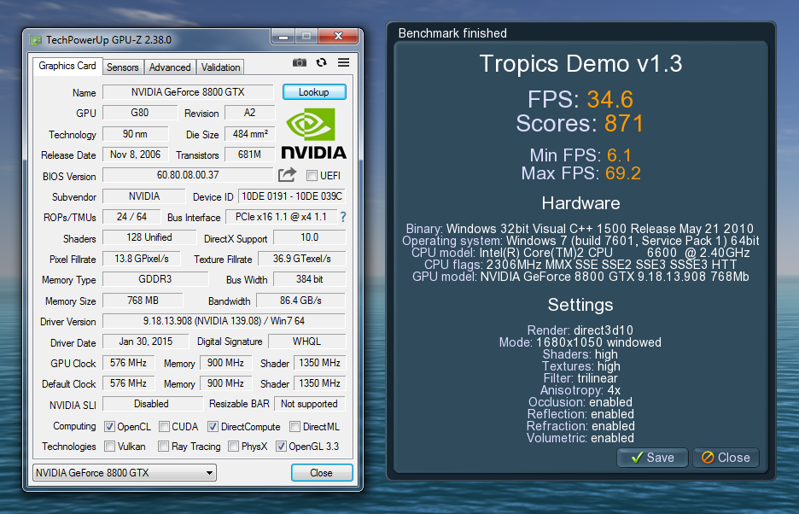Click the Driver Date field Jan 30, 2015
This screenshot has width=799, height=514.
(x=146, y=342)
